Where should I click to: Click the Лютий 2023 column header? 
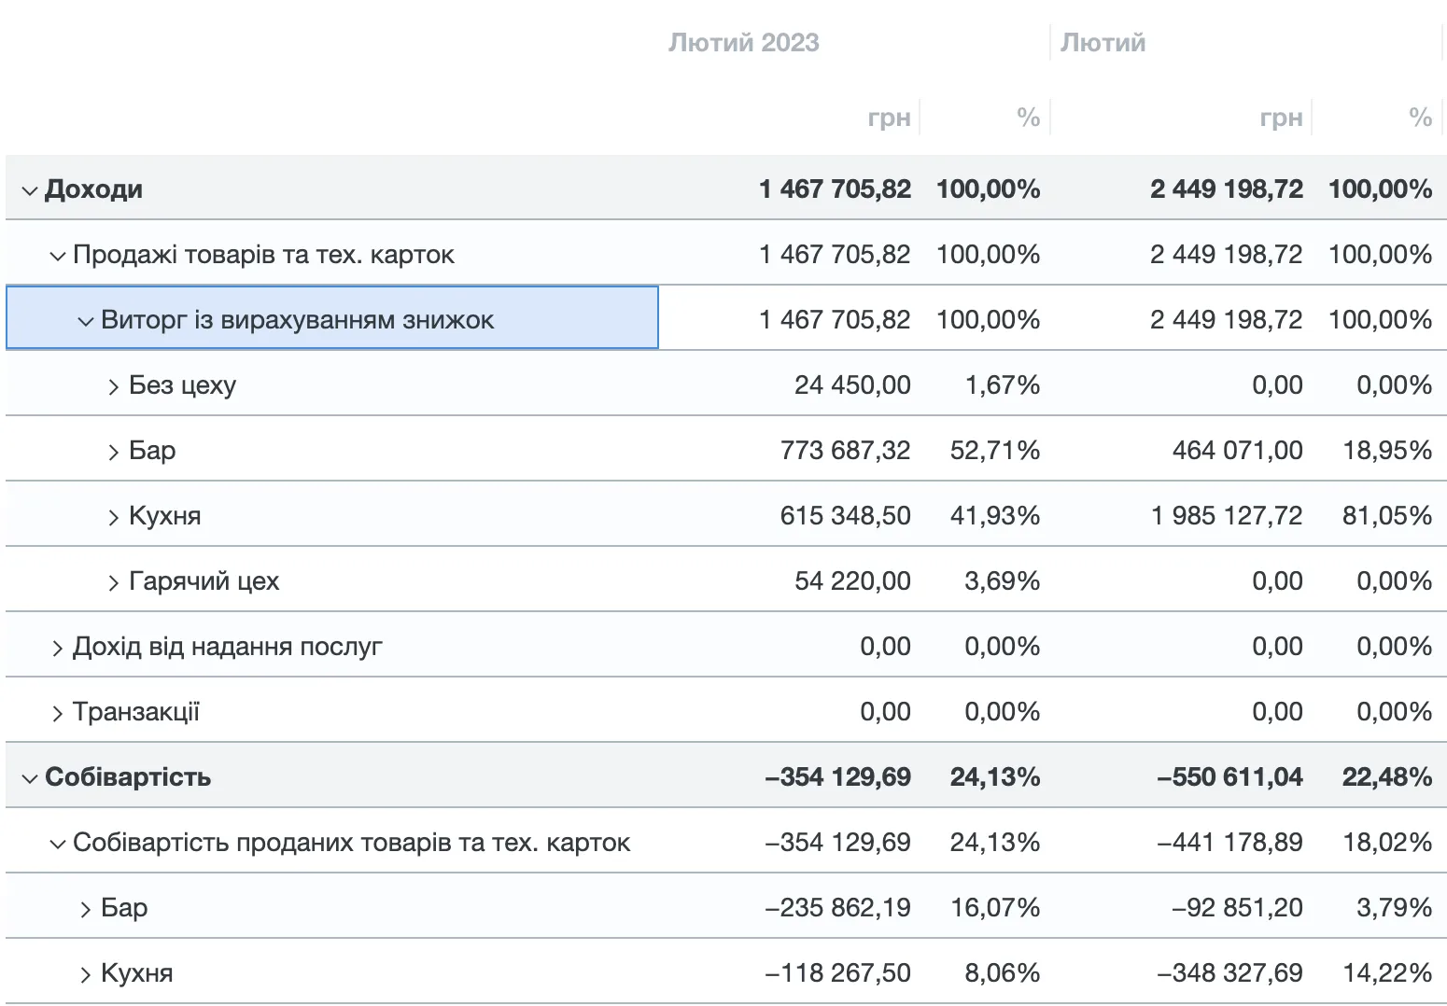point(743,43)
